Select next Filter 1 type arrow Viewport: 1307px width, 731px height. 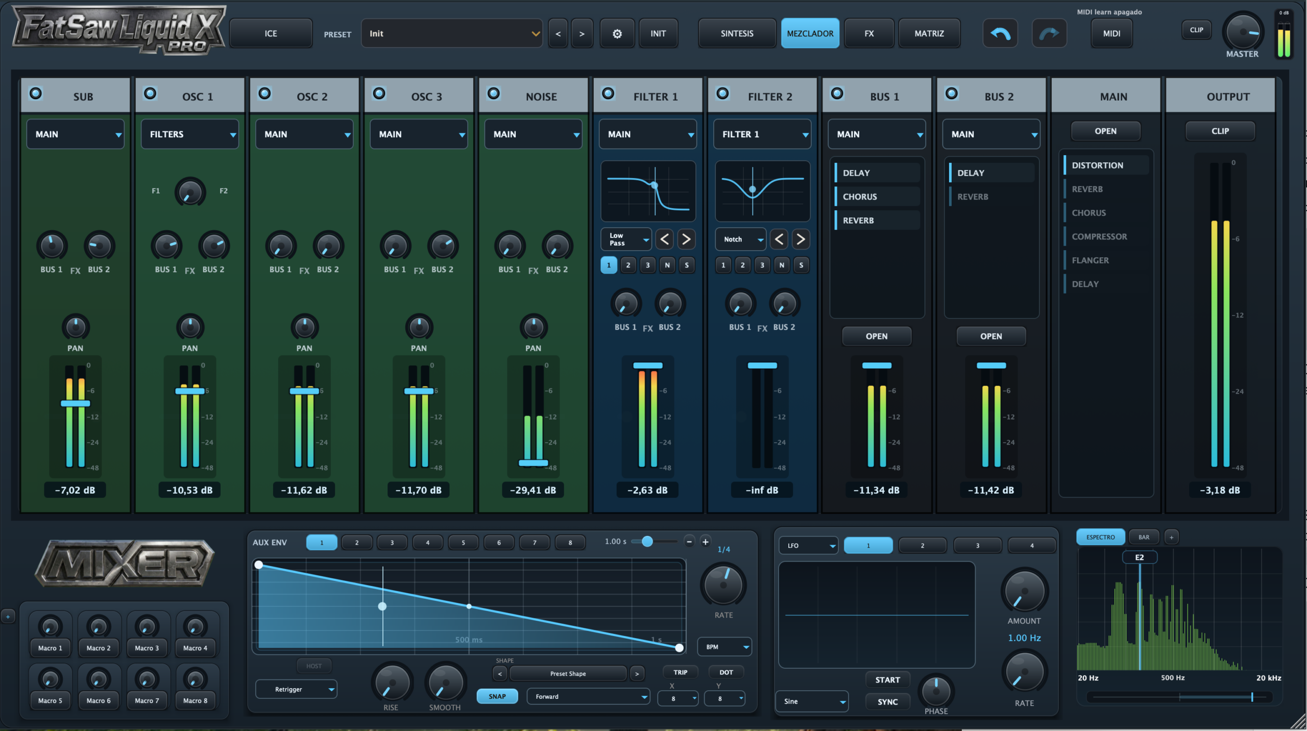tap(686, 239)
